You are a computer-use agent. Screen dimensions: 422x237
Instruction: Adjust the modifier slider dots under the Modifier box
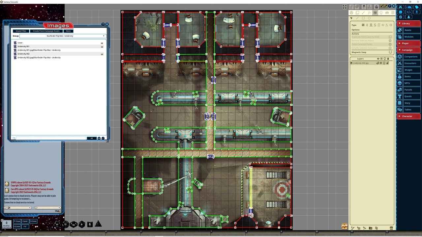point(6,227)
